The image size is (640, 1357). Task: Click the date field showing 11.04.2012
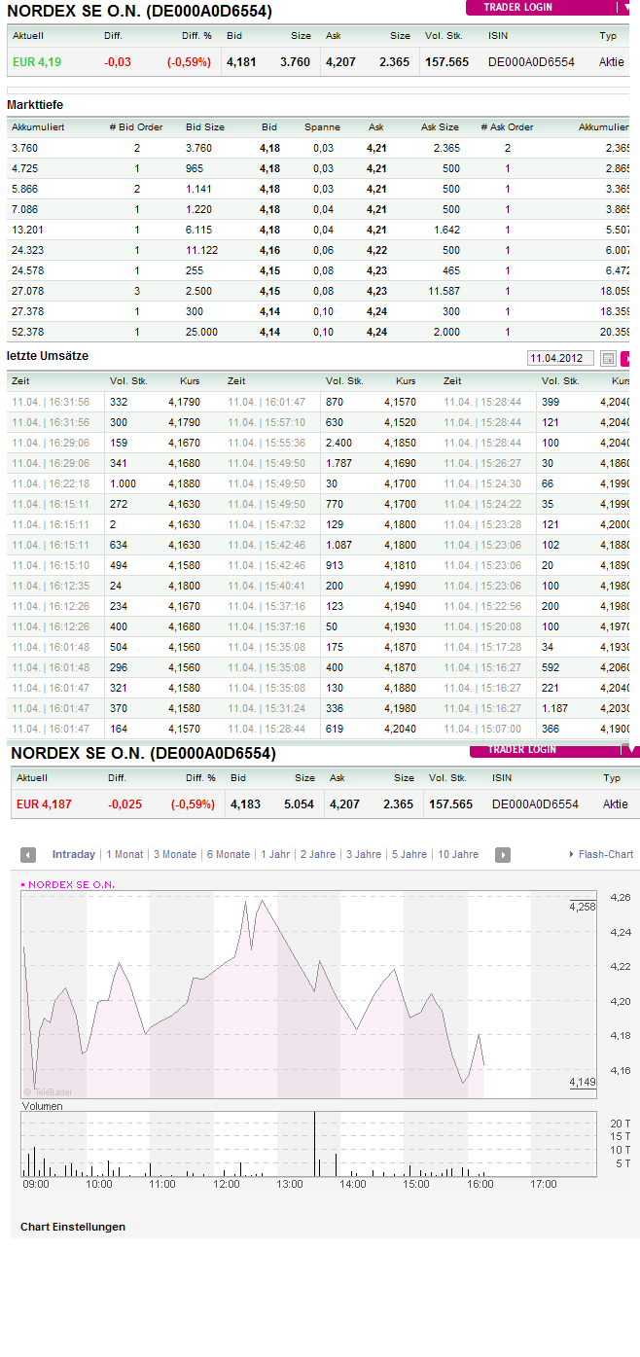tap(561, 358)
